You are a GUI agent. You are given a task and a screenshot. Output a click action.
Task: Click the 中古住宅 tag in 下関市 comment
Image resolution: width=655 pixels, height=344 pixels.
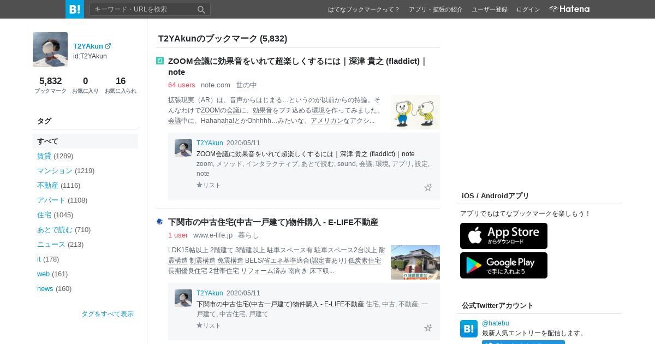[x=232, y=314]
